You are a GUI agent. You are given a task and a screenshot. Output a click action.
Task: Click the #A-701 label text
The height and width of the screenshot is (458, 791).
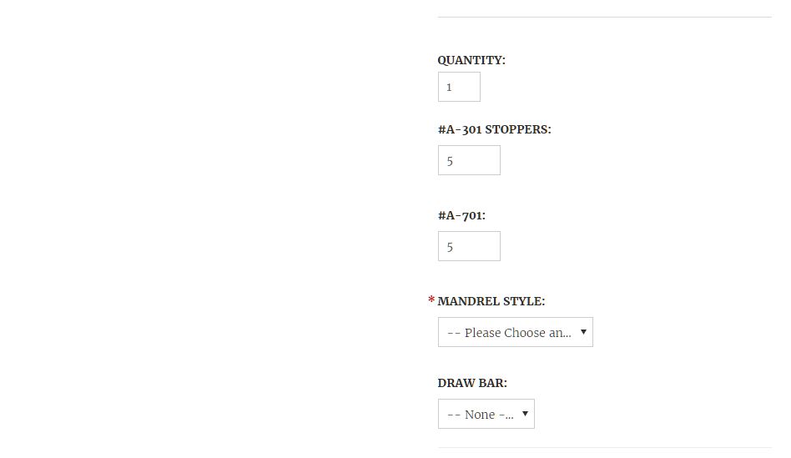[461, 215]
